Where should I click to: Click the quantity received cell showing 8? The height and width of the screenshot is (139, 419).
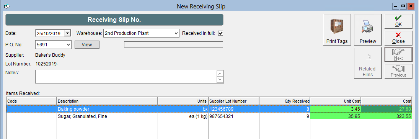[285, 109]
